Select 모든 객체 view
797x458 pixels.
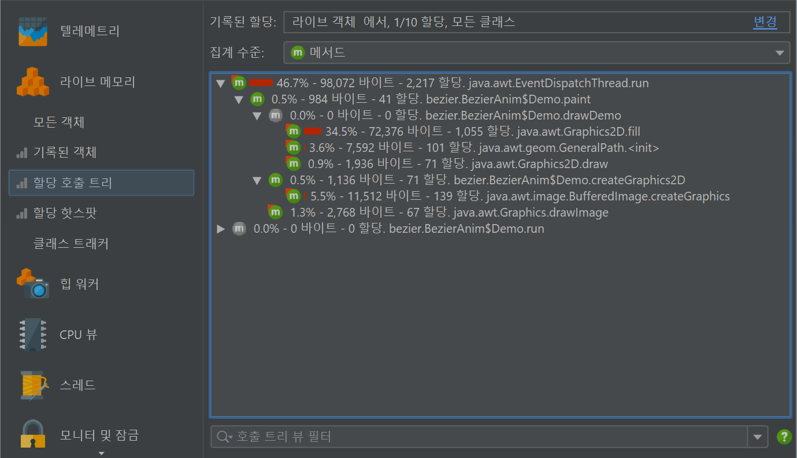[60, 122]
